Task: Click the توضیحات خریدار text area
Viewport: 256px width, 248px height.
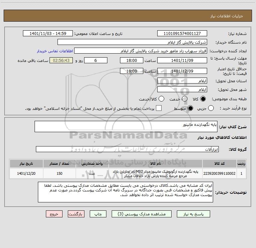Action: coord(125,192)
